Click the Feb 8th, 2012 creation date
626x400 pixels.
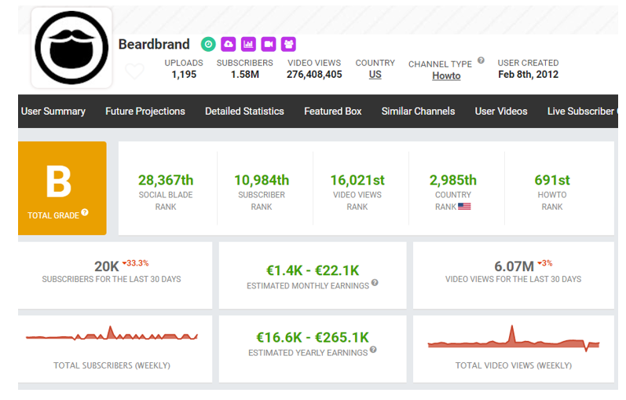(528, 75)
